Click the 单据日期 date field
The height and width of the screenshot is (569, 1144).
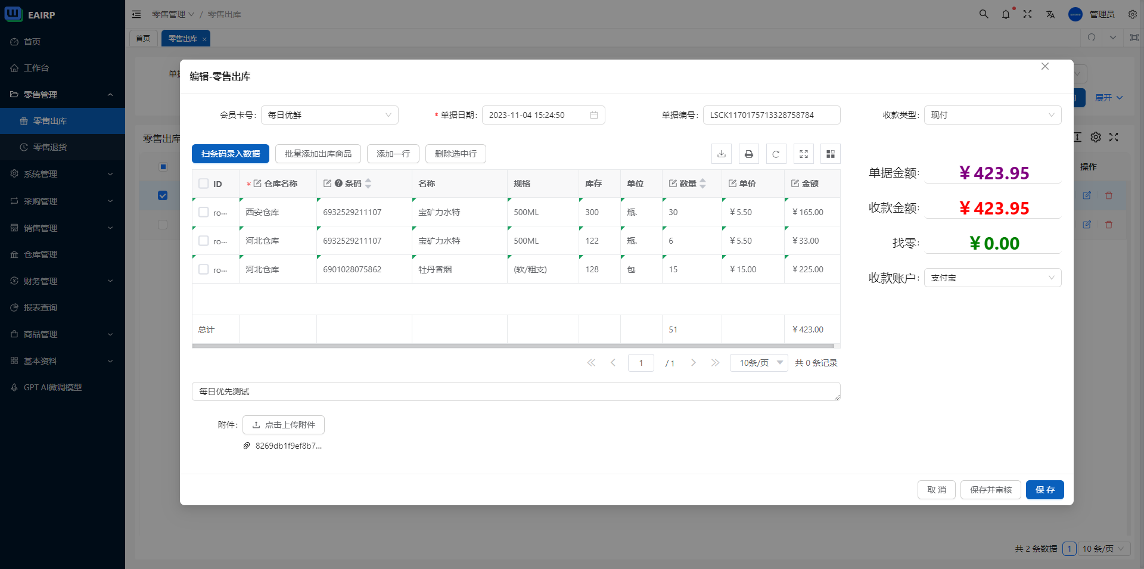pos(542,115)
